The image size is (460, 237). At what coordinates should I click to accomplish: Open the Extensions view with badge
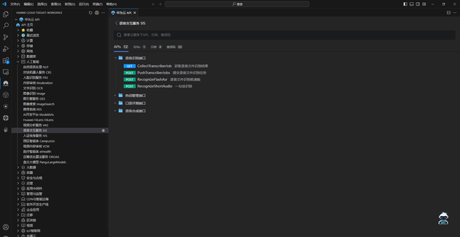(5, 60)
